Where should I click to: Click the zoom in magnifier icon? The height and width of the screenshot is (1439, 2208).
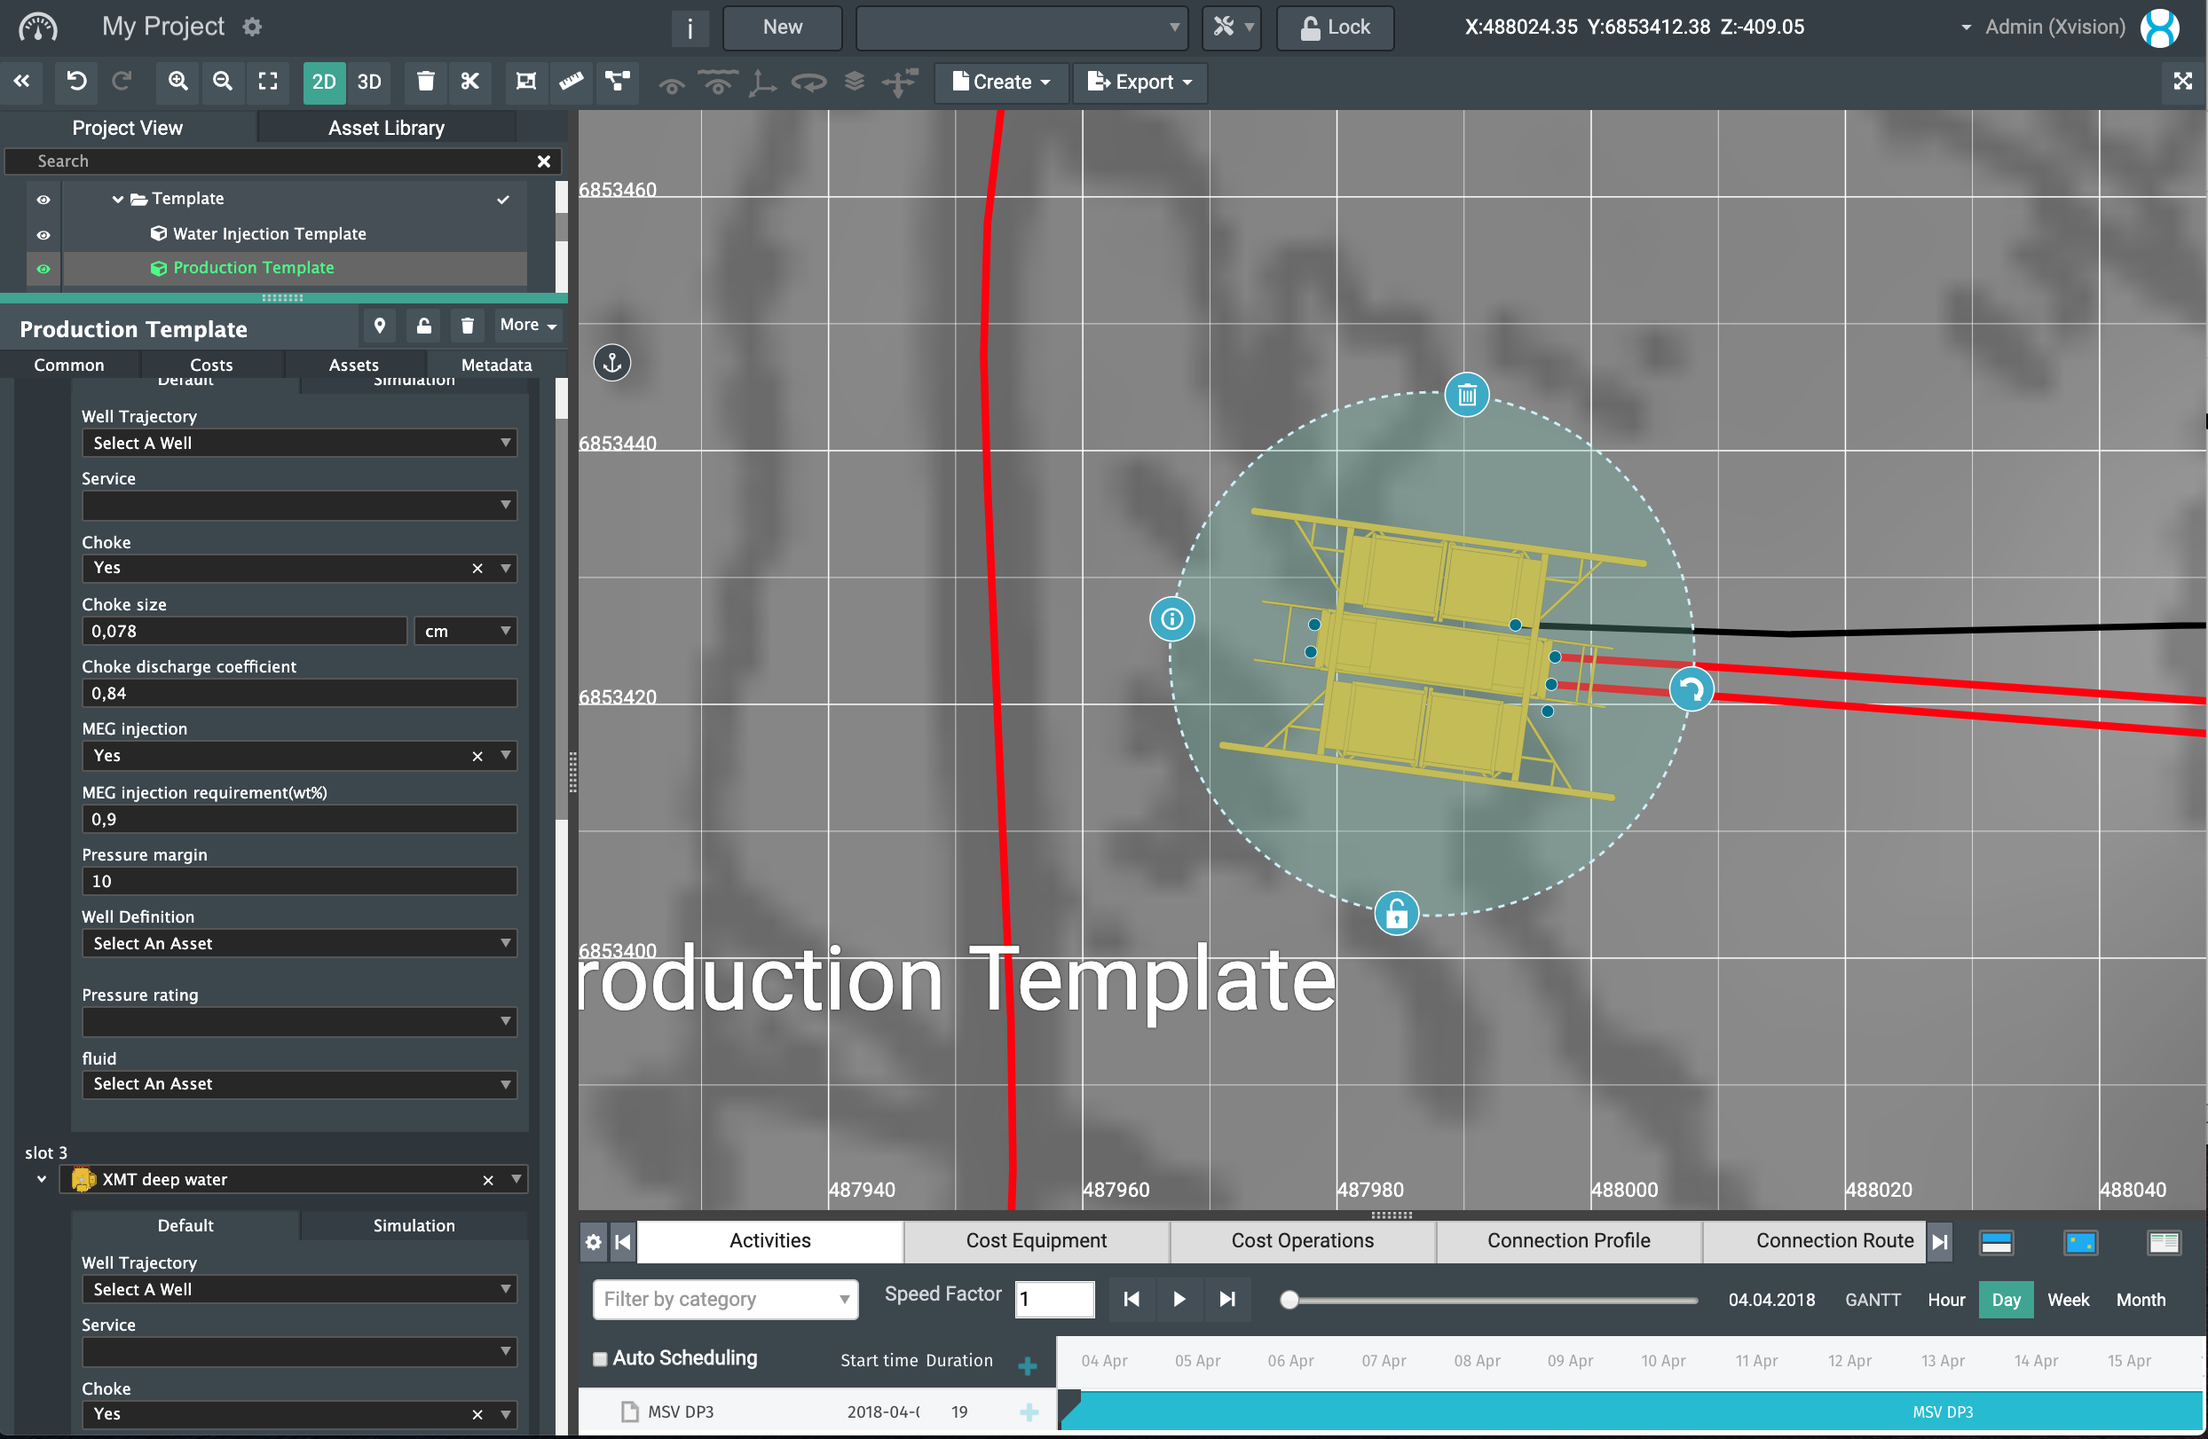tap(177, 82)
